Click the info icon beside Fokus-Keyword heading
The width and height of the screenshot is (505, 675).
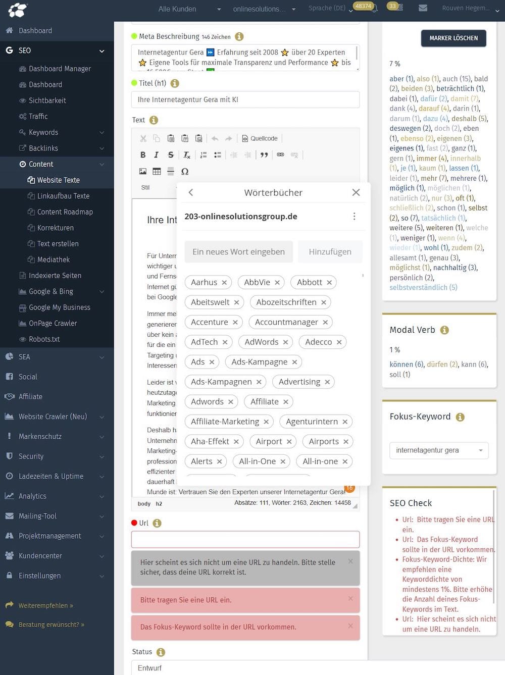[x=460, y=417]
